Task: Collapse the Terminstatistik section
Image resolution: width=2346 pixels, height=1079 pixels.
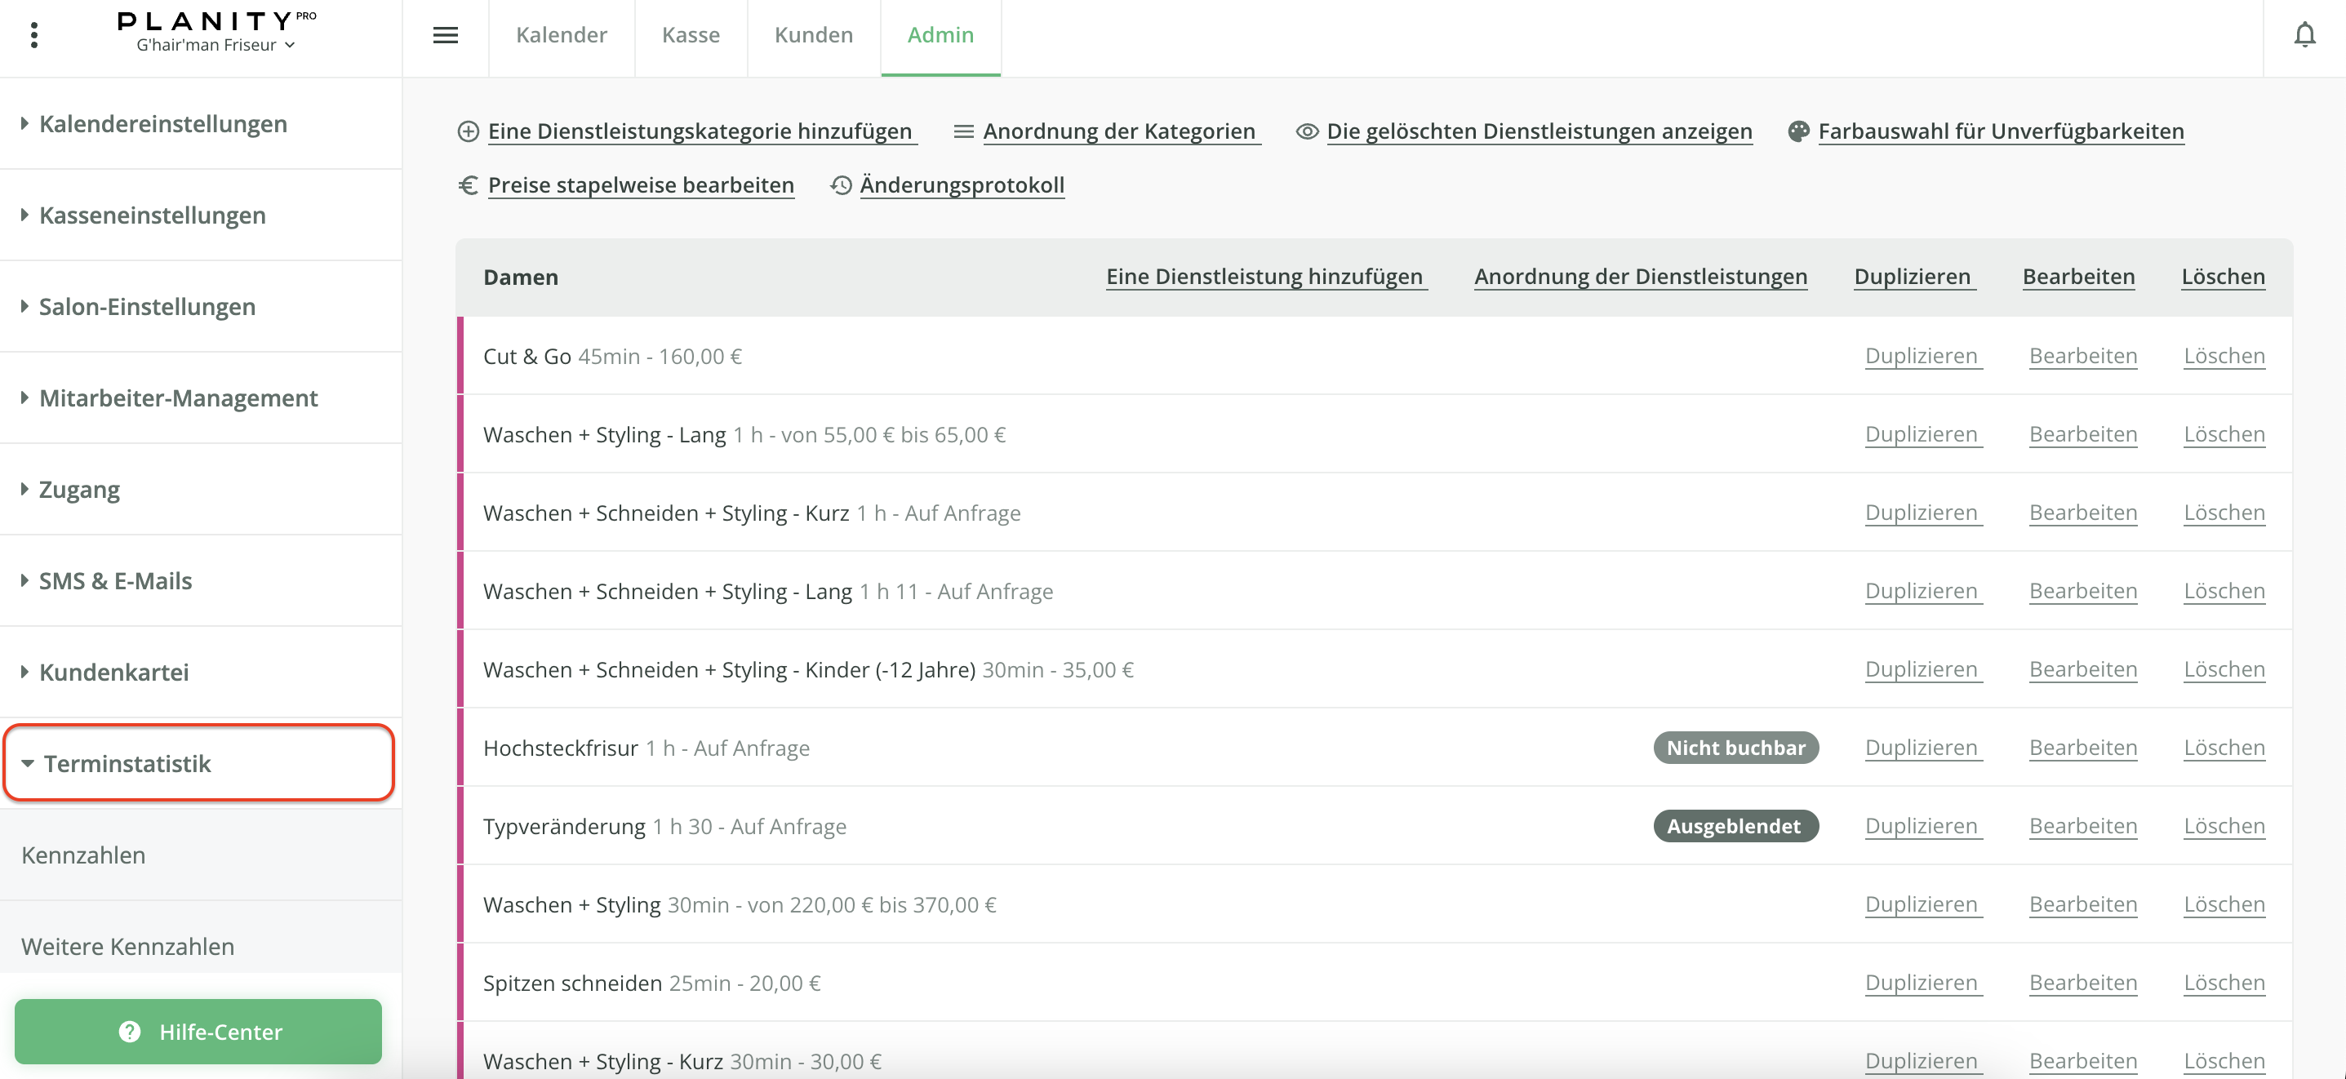Action: (x=128, y=763)
